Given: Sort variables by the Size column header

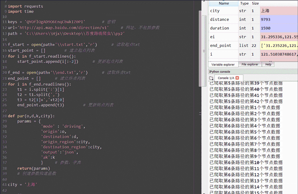Looking at the screenshot, I should (255, 3).
